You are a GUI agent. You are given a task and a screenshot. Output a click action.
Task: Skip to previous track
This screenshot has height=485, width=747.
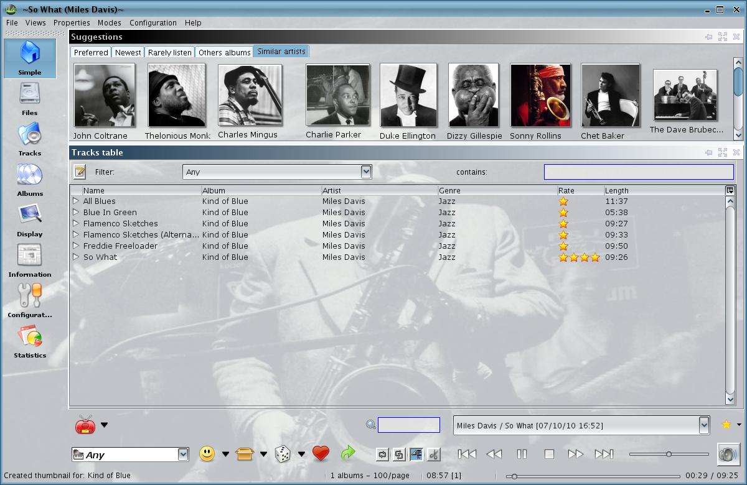(467, 454)
